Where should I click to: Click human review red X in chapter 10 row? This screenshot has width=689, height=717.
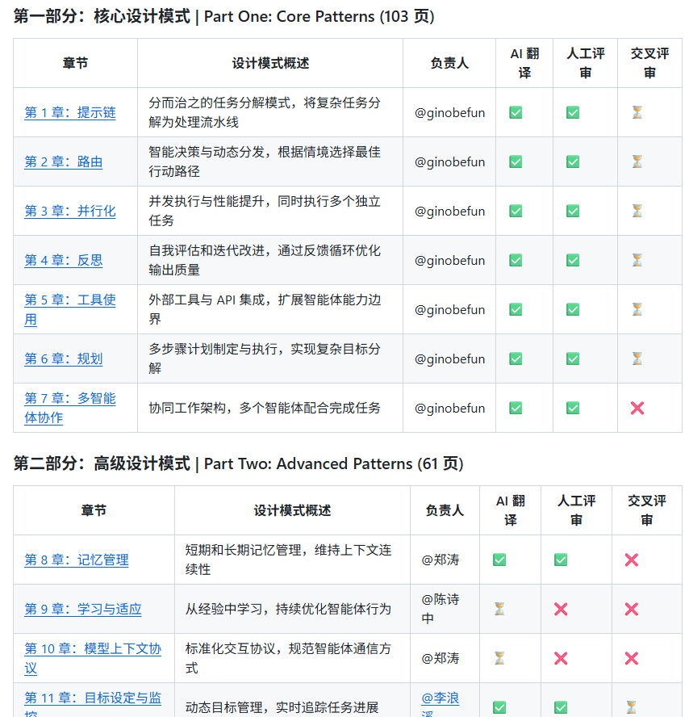tap(560, 658)
